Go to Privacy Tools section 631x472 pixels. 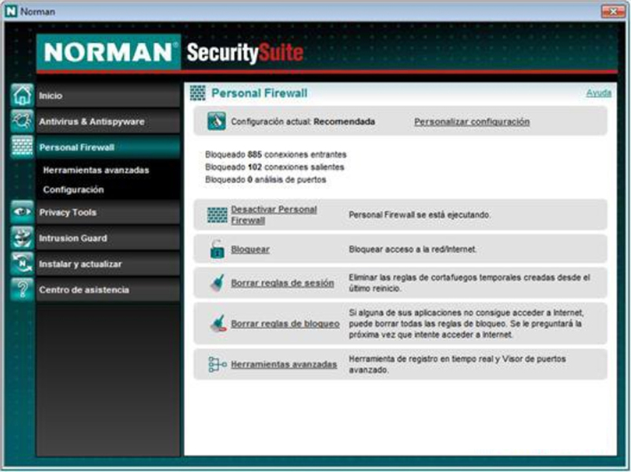[108, 212]
